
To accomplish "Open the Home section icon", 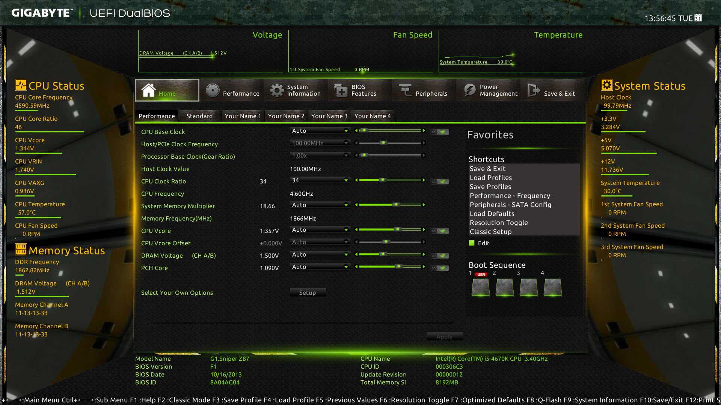I will 148,90.
